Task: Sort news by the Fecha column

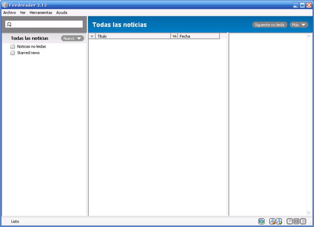Action: (x=198, y=36)
